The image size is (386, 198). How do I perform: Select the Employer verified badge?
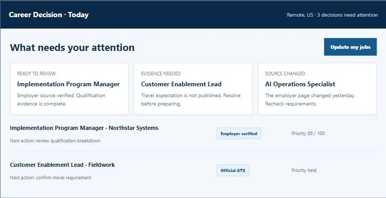point(239,134)
